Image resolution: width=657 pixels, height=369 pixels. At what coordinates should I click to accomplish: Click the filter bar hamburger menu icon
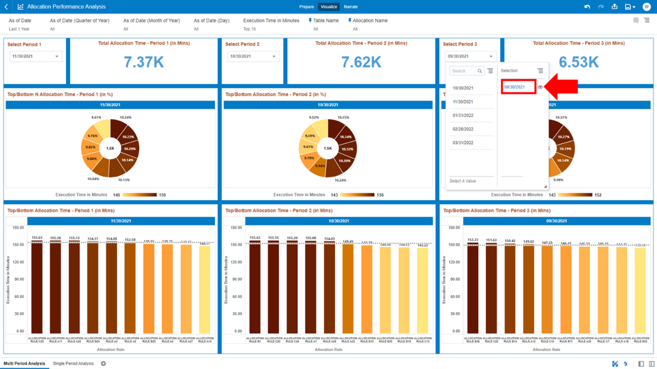point(647,20)
